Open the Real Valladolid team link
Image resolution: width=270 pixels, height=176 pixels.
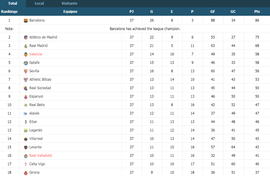[41, 156]
